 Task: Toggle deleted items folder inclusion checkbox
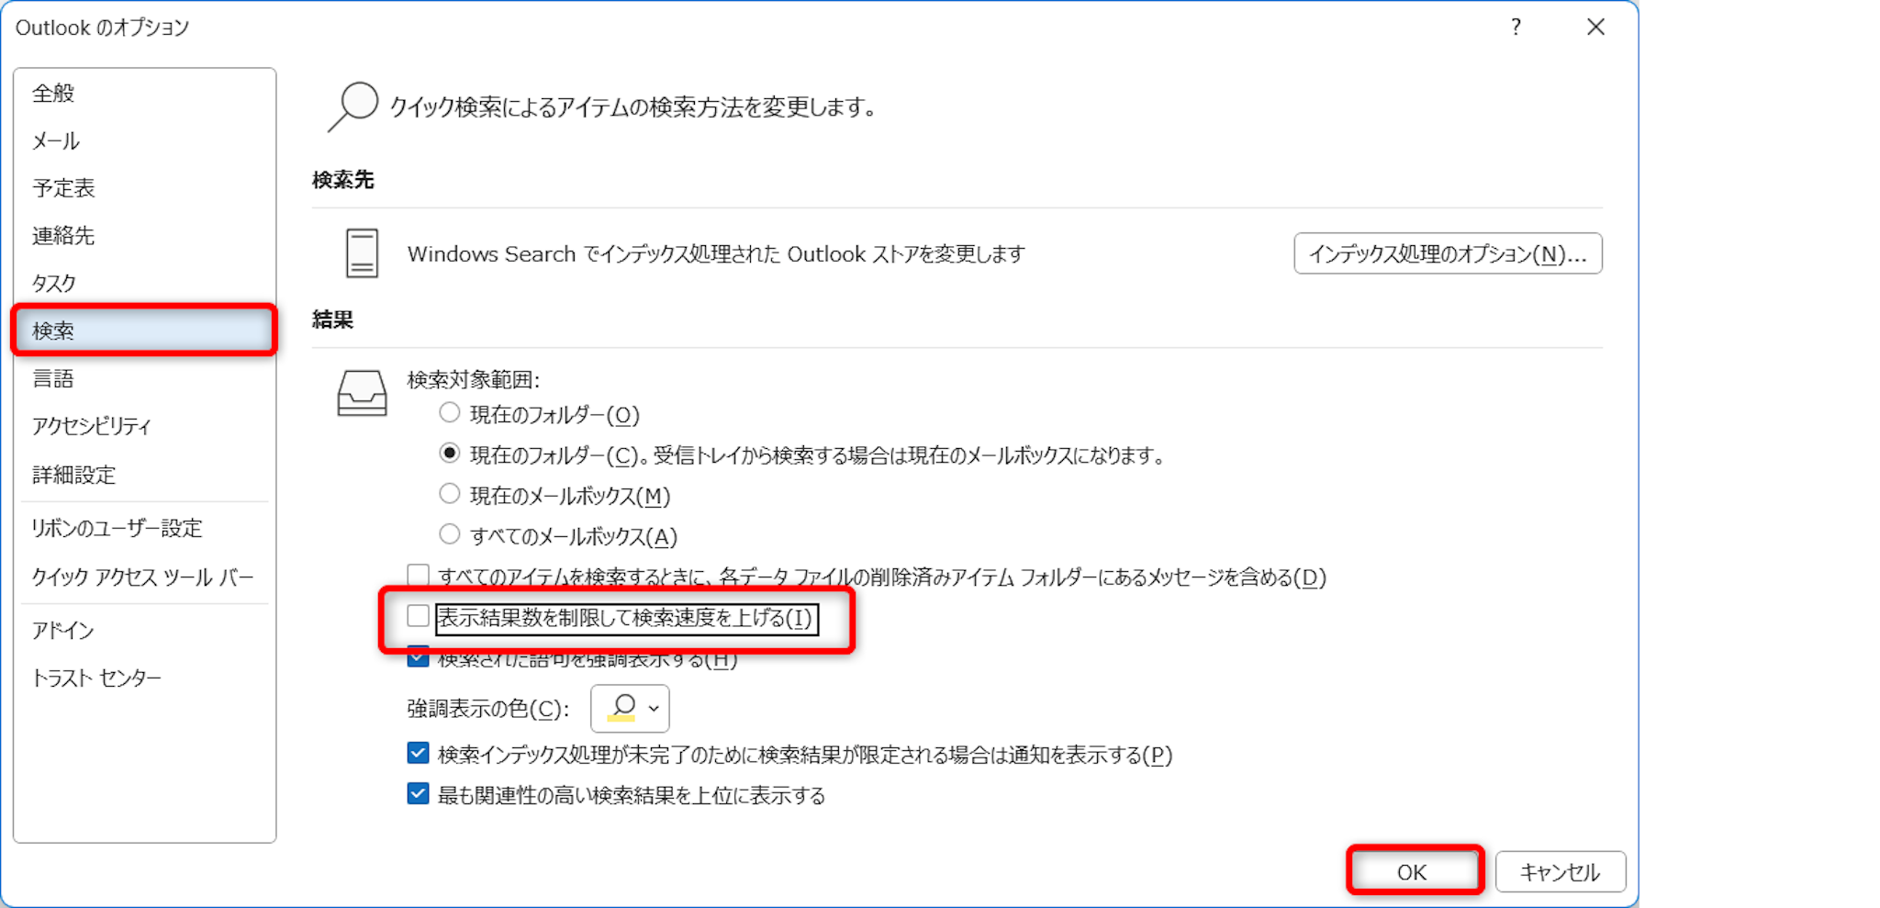click(x=419, y=576)
